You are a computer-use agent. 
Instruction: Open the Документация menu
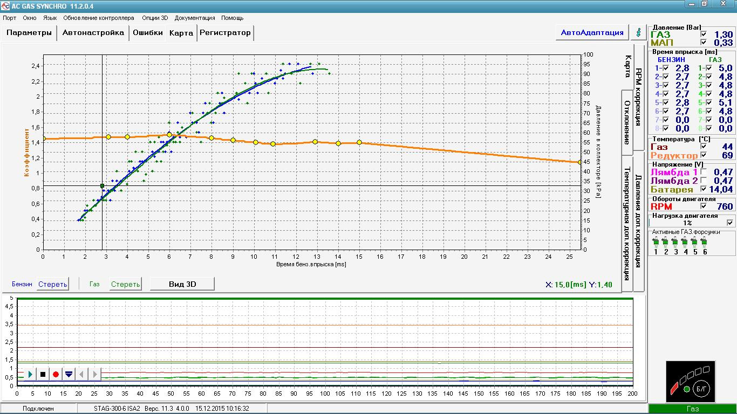[x=195, y=18]
